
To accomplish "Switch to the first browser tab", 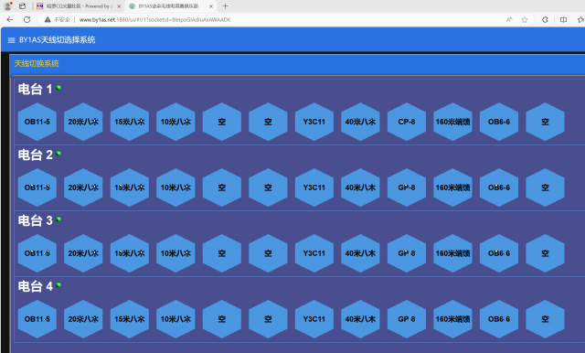I will (x=79, y=6).
